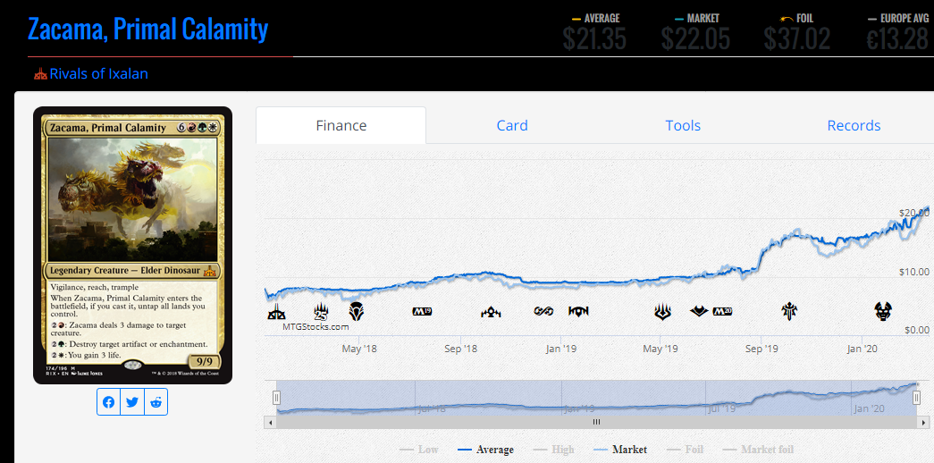Toggle the Low price series in legend
The image size is (934, 463).
[x=419, y=450]
